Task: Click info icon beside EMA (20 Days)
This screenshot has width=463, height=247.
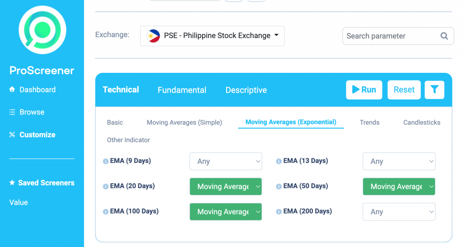Action: tap(105, 186)
